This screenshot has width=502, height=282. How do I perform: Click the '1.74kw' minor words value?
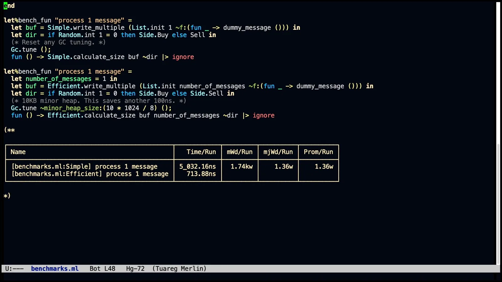tap(242, 166)
